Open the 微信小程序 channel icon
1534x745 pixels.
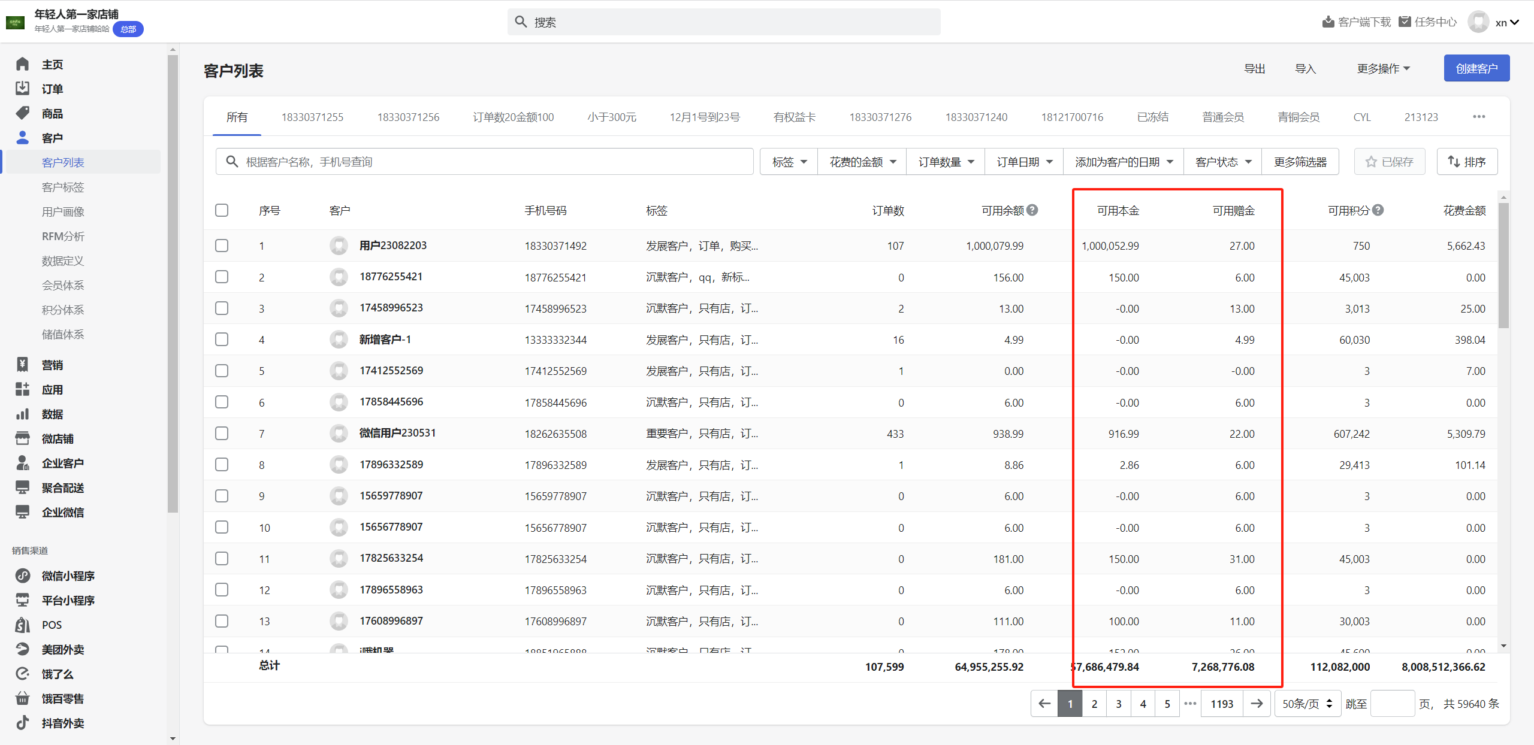(23, 576)
